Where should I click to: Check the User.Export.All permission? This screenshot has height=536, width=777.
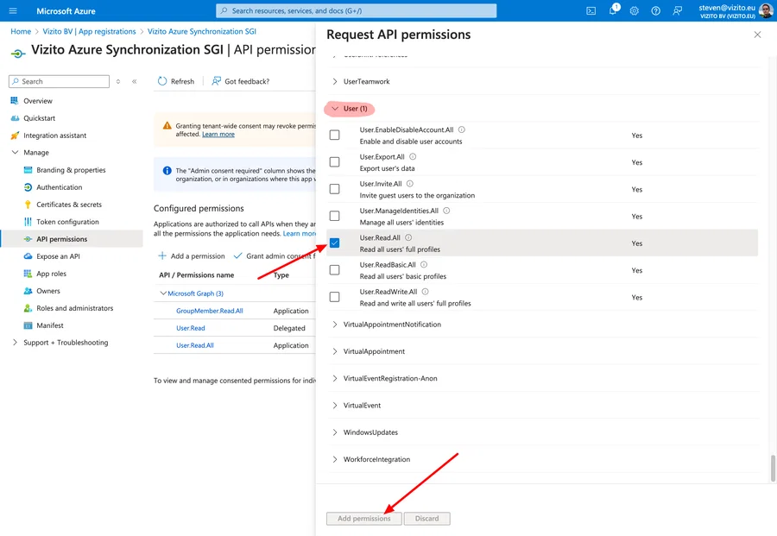coord(334,161)
